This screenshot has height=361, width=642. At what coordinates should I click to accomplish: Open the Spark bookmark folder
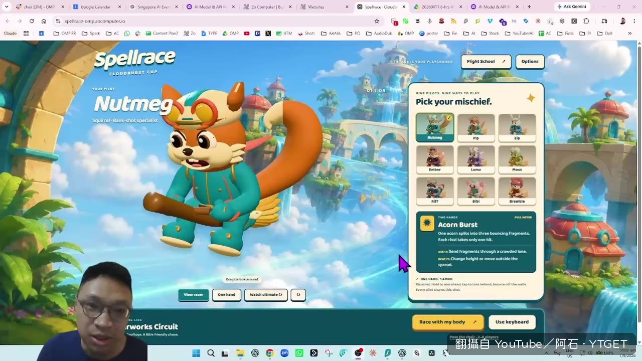pyautogui.click(x=91, y=33)
